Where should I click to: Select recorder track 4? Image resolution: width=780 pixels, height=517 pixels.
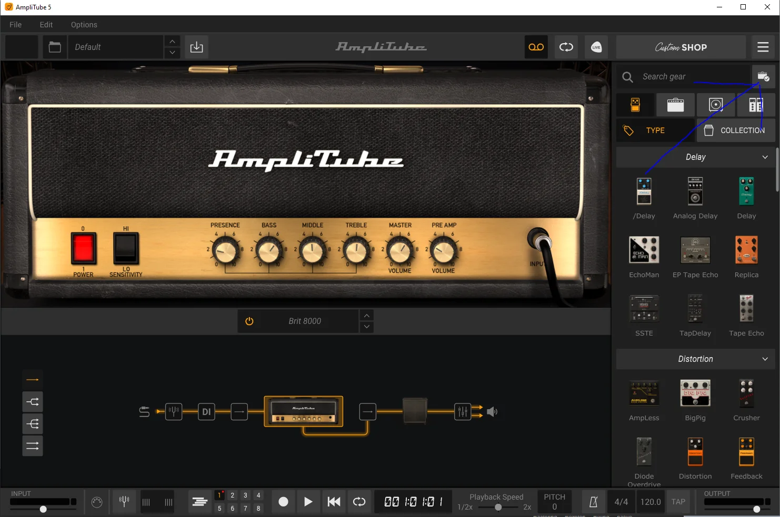258,495
